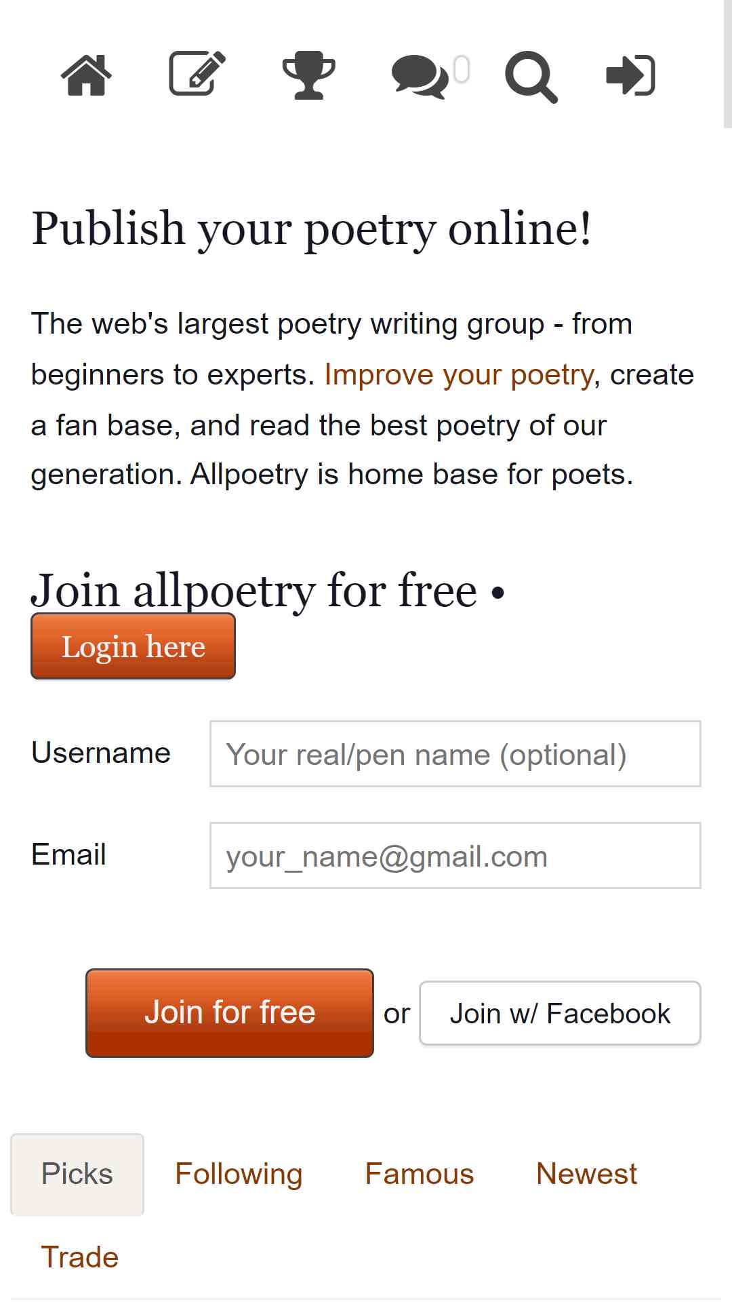The height and width of the screenshot is (1302, 732).
Task: Focus the Email input field
Action: click(455, 855)
